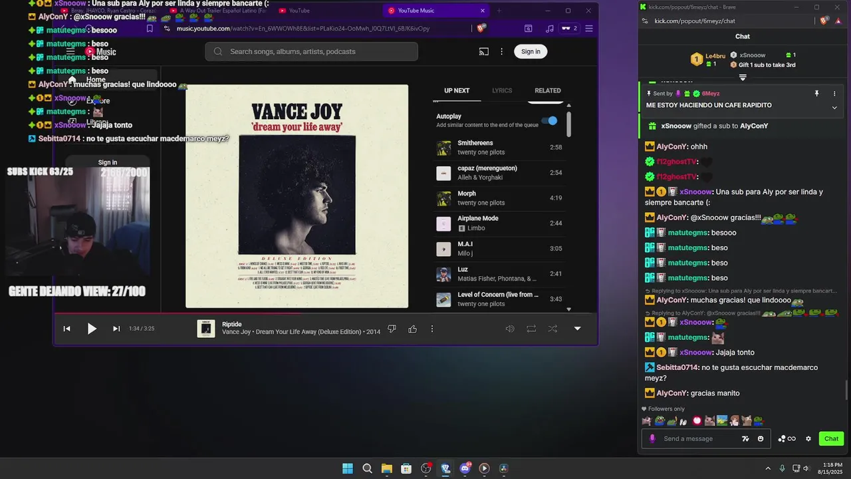Switch to the LYRICS tab
Viewport: 851px width, 479px height.
[x=502, y=90]
